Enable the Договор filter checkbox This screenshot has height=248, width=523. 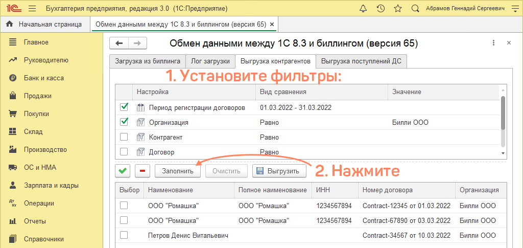tap(124, 152)
